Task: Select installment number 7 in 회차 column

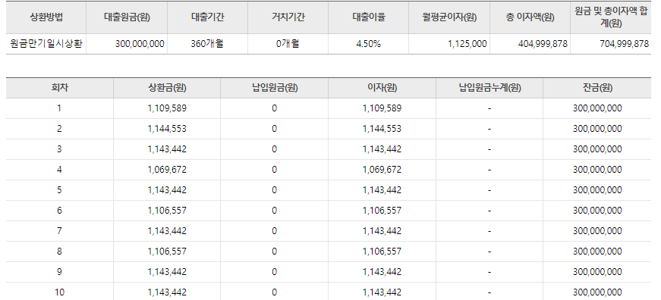Action: (x=59, y=230)
